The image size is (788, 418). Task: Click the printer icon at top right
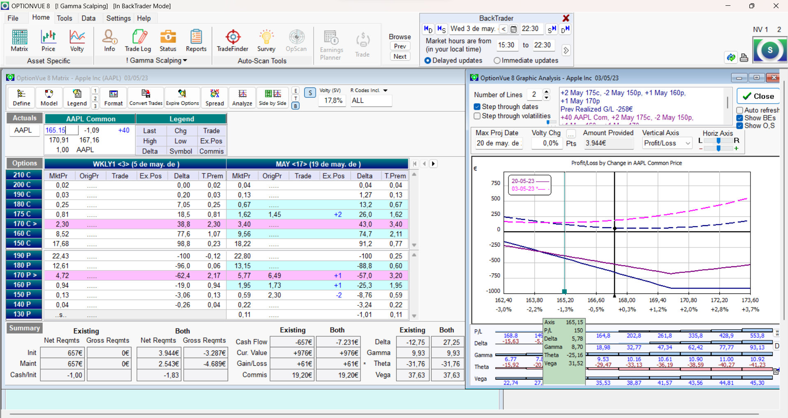tap(744, 58)
